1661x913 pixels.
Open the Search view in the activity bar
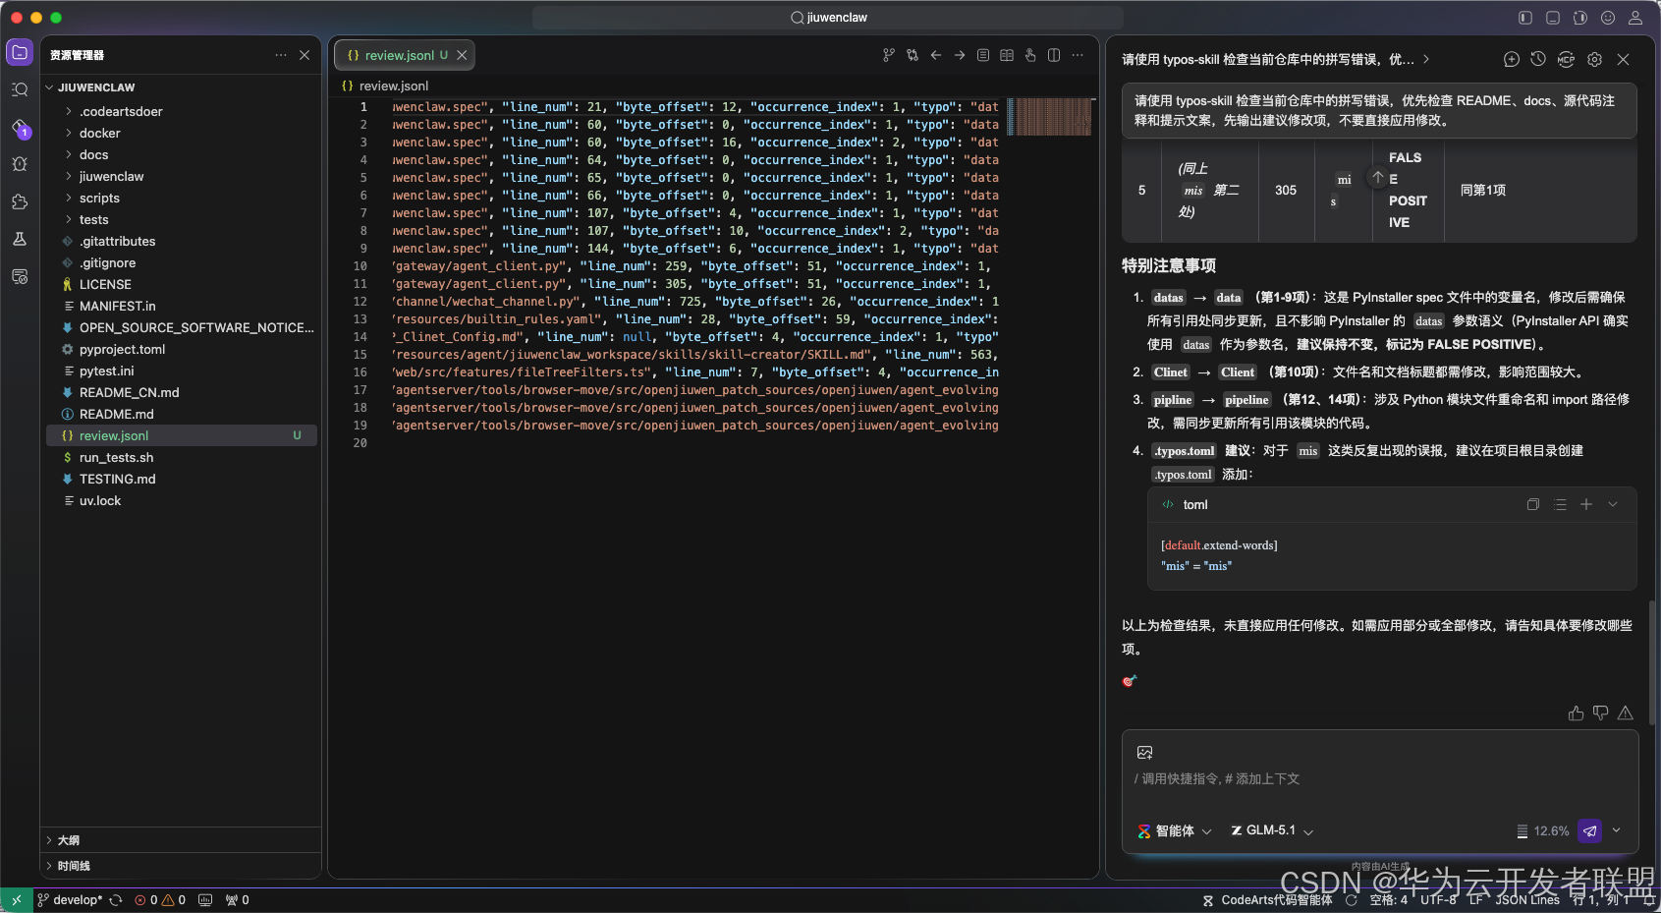[20, 89]
